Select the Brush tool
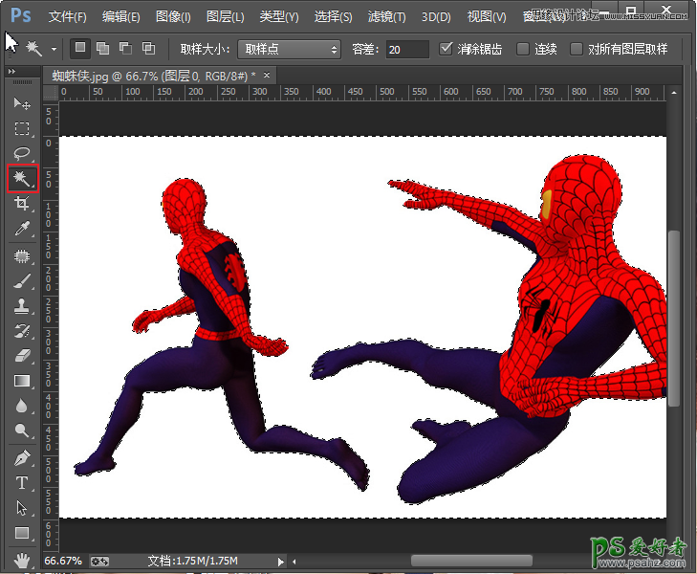Image resolution: width=697 pixels, height=574 pixels. click(x=22, y=281)
